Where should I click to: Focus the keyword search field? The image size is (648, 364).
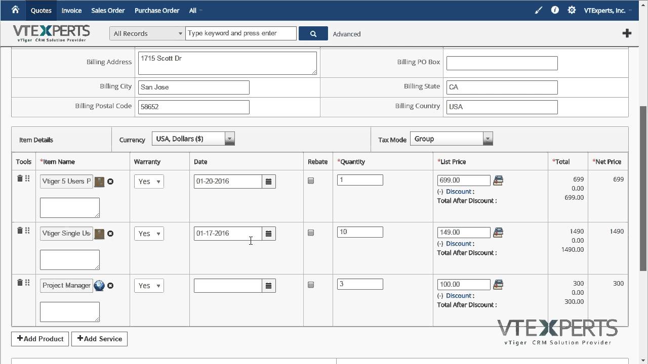241,33
